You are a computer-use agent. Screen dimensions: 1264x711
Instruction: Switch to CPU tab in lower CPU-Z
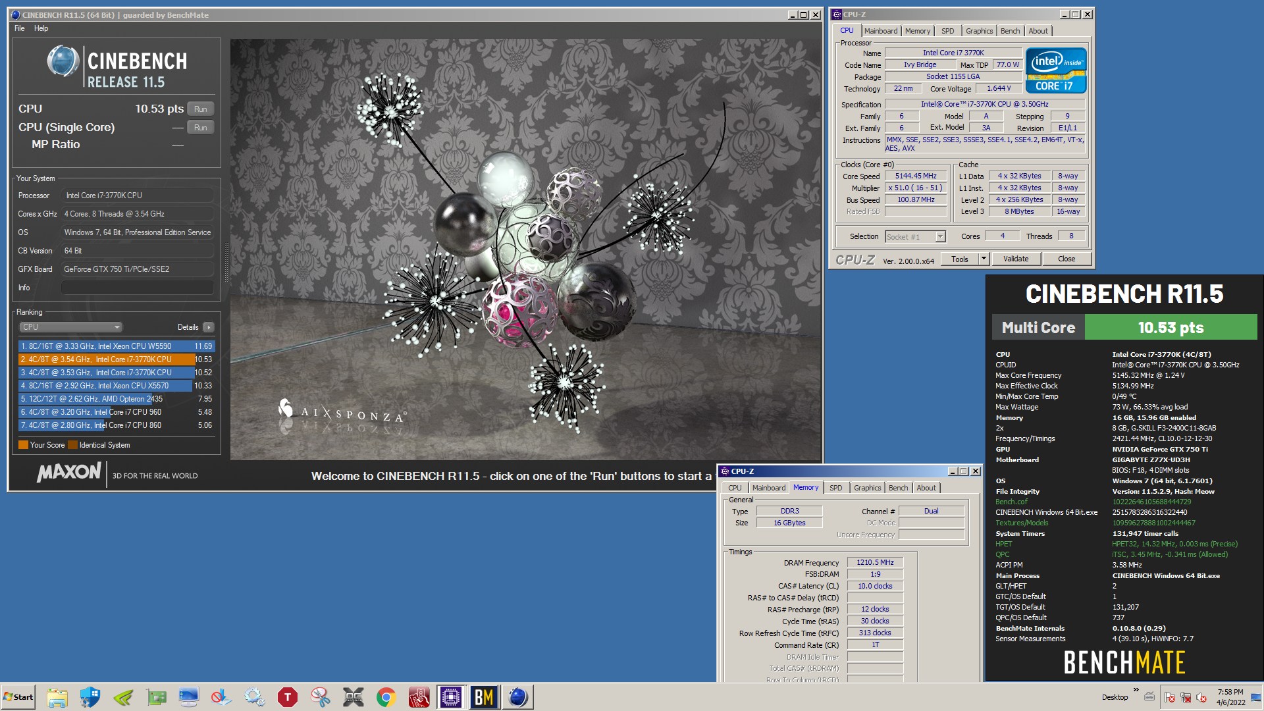pyautogui.click(x=735, y=488)
